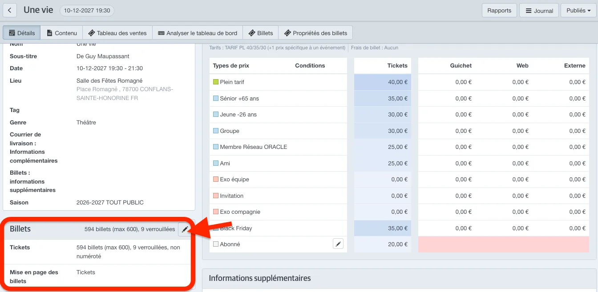This screenshot has width=598, height=292.
Task: Go back with the left chevron button
Action: 10,10
